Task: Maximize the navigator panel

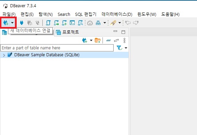Action: pyautogui.click(x=123, y=32)
